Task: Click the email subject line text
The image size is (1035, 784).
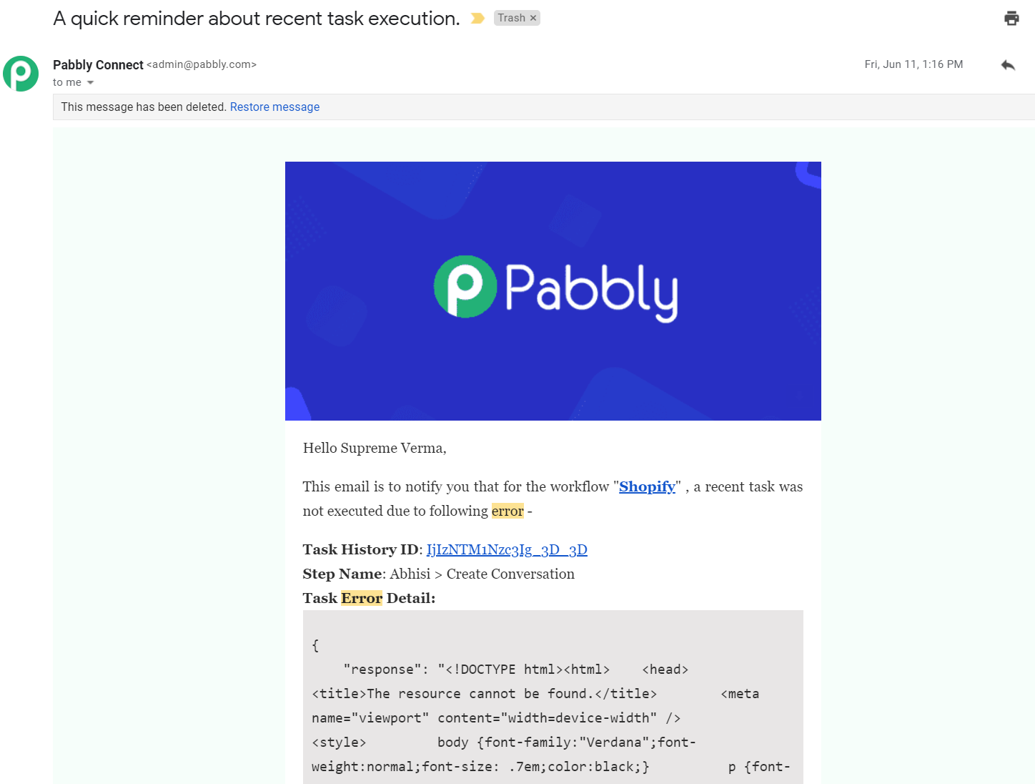Action: (257, 19)
